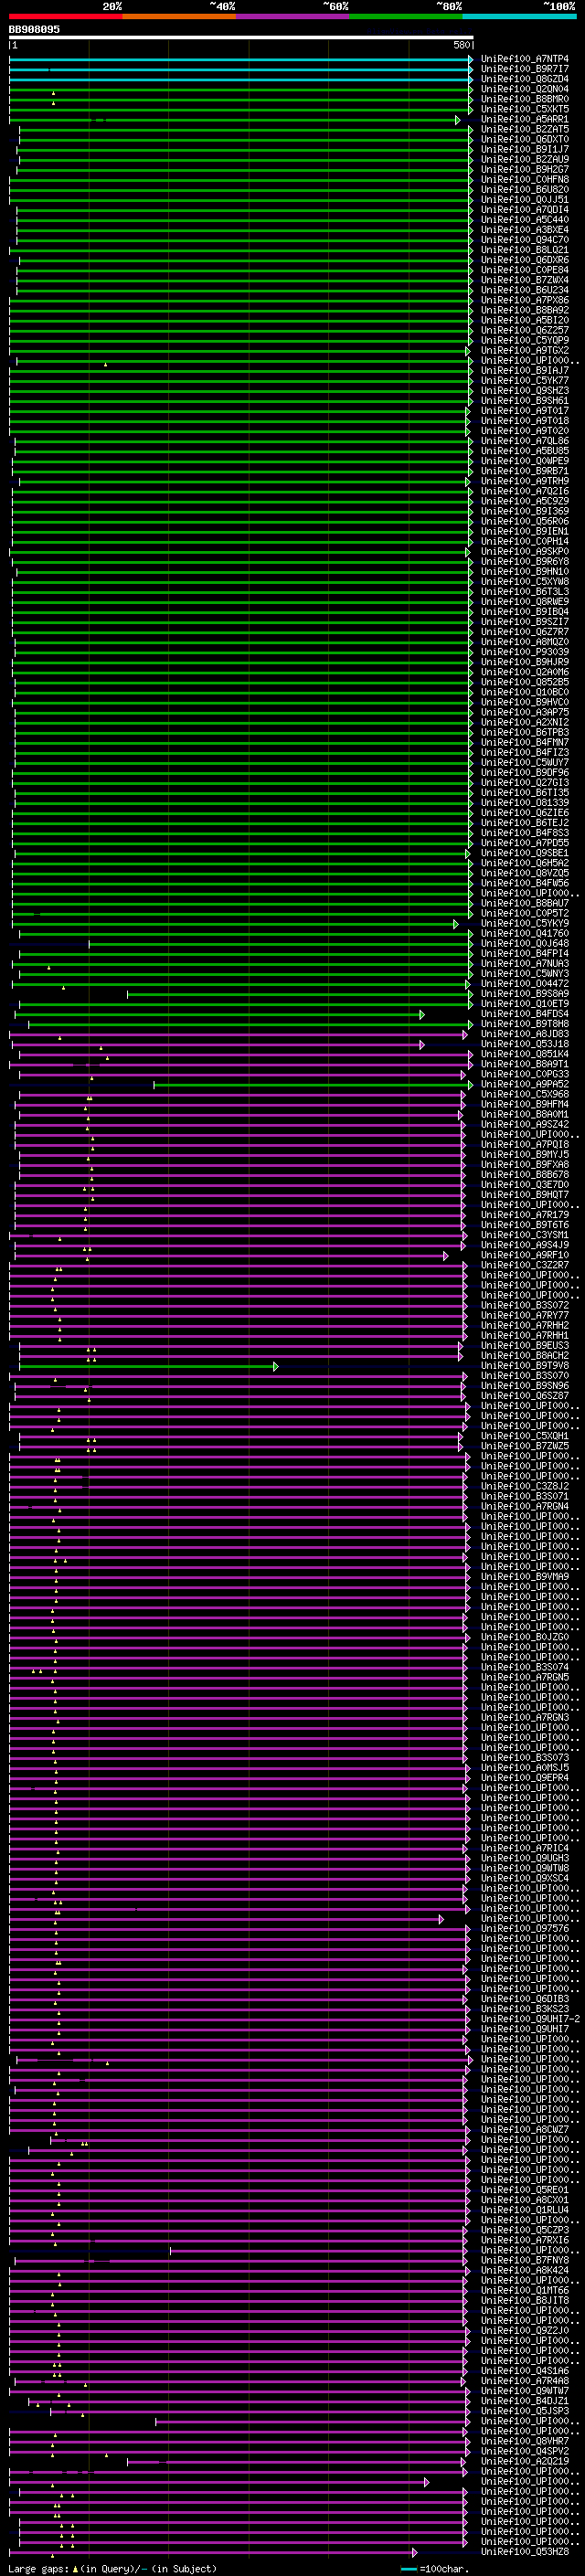The image size is (585, 2576).
Task: Select hit label UniRef100_Q0WPE9
Action: click(525, 461)
